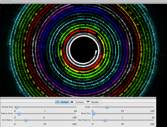The image size is (167, 127).
Task: Click the Angle slider handle
Action: 107,107
